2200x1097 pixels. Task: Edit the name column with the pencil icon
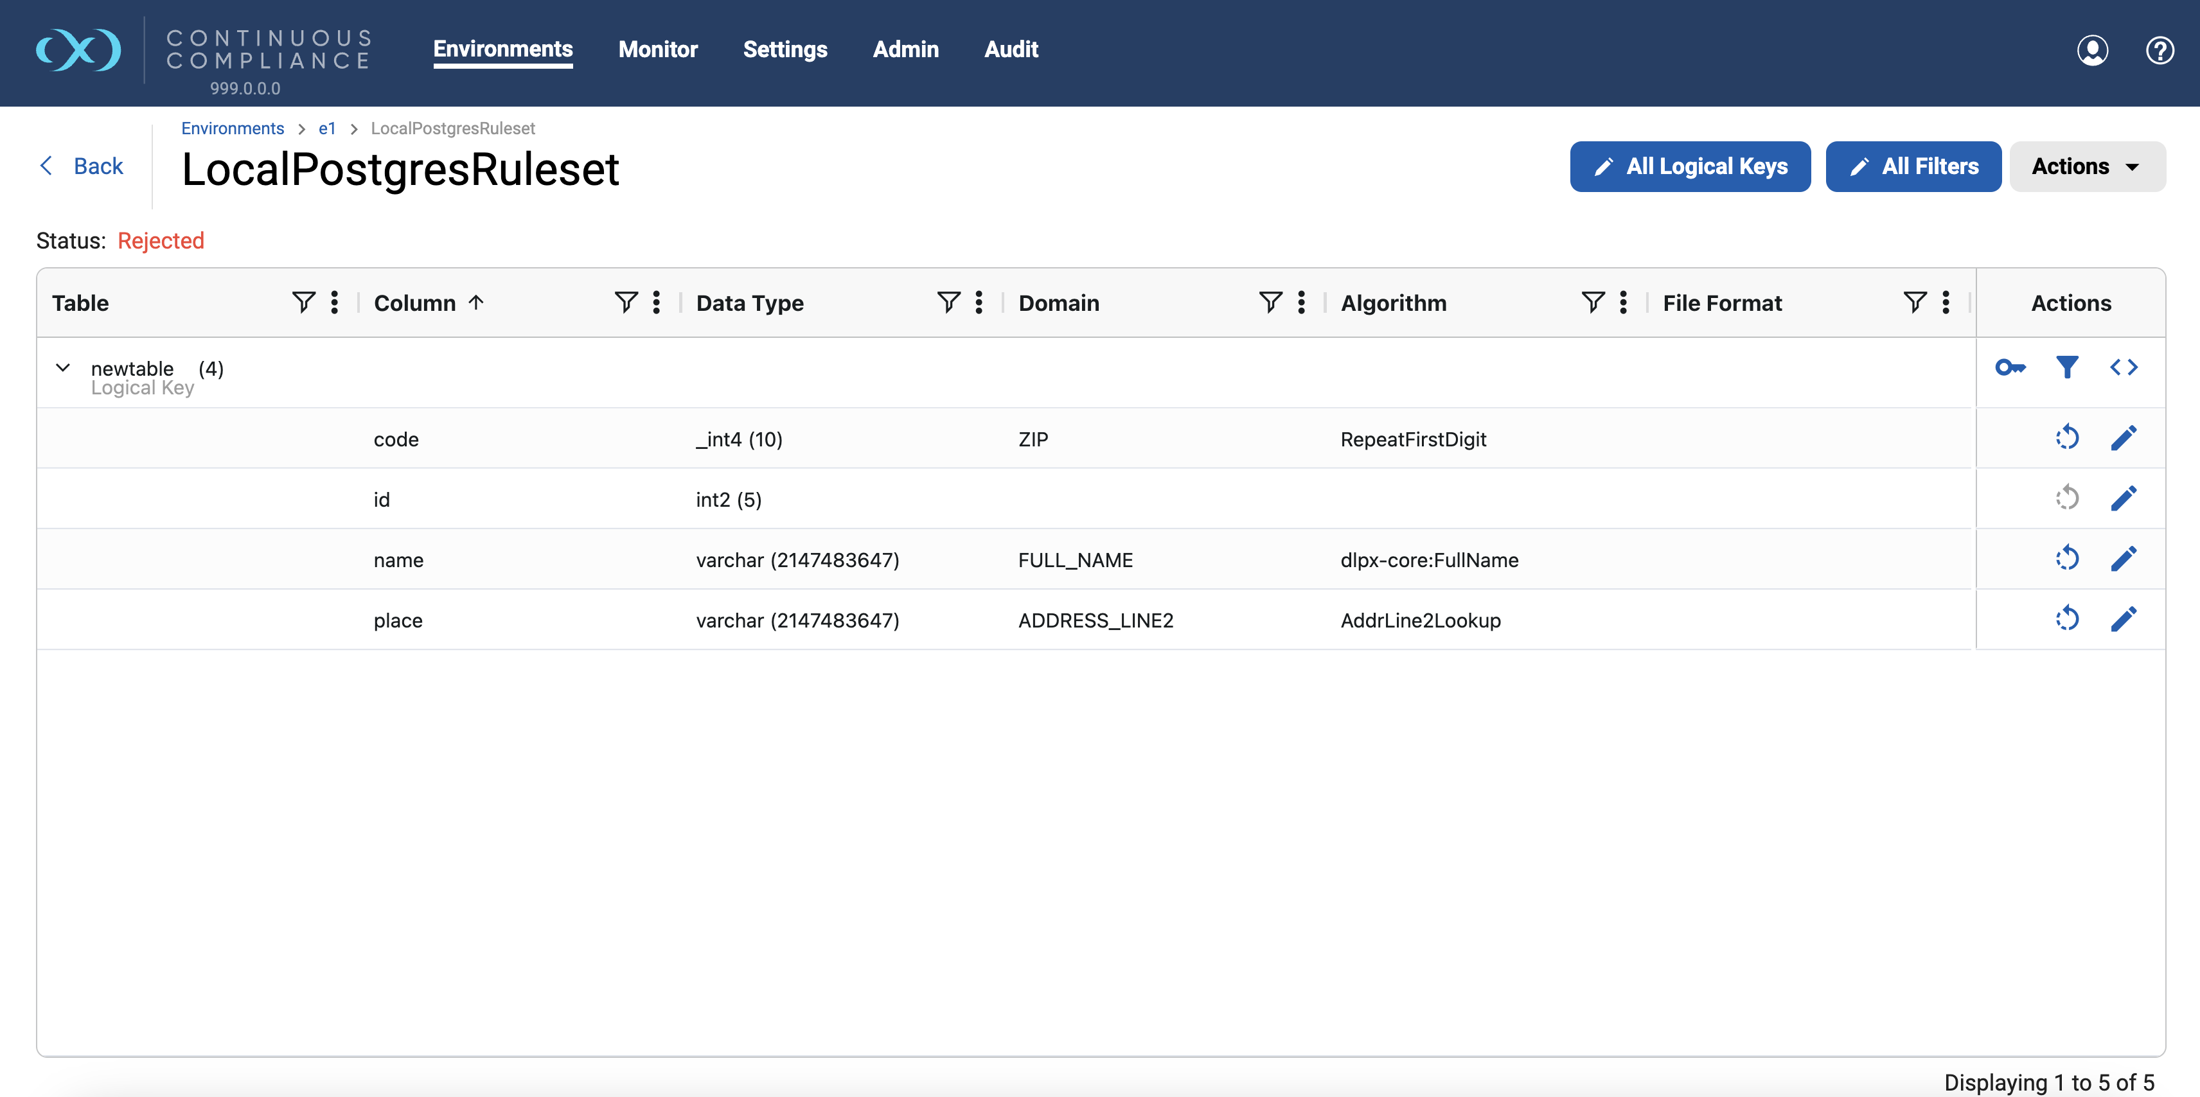(x=2124, y=558)
